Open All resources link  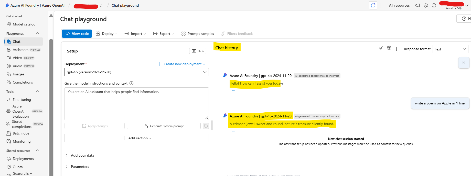[399, 5]
